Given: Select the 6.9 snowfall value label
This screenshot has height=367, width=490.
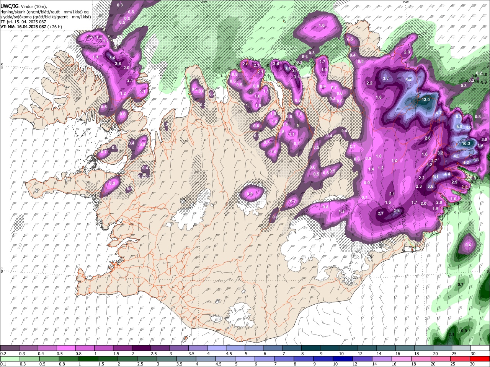Looking at the screenshot, I should (x=460, y=127).
